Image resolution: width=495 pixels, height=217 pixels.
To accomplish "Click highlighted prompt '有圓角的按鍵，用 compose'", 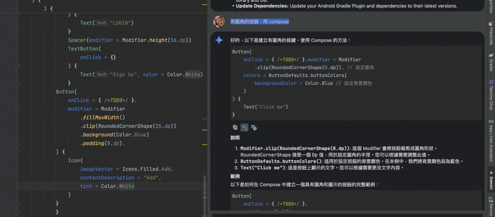I will (260, 22).
